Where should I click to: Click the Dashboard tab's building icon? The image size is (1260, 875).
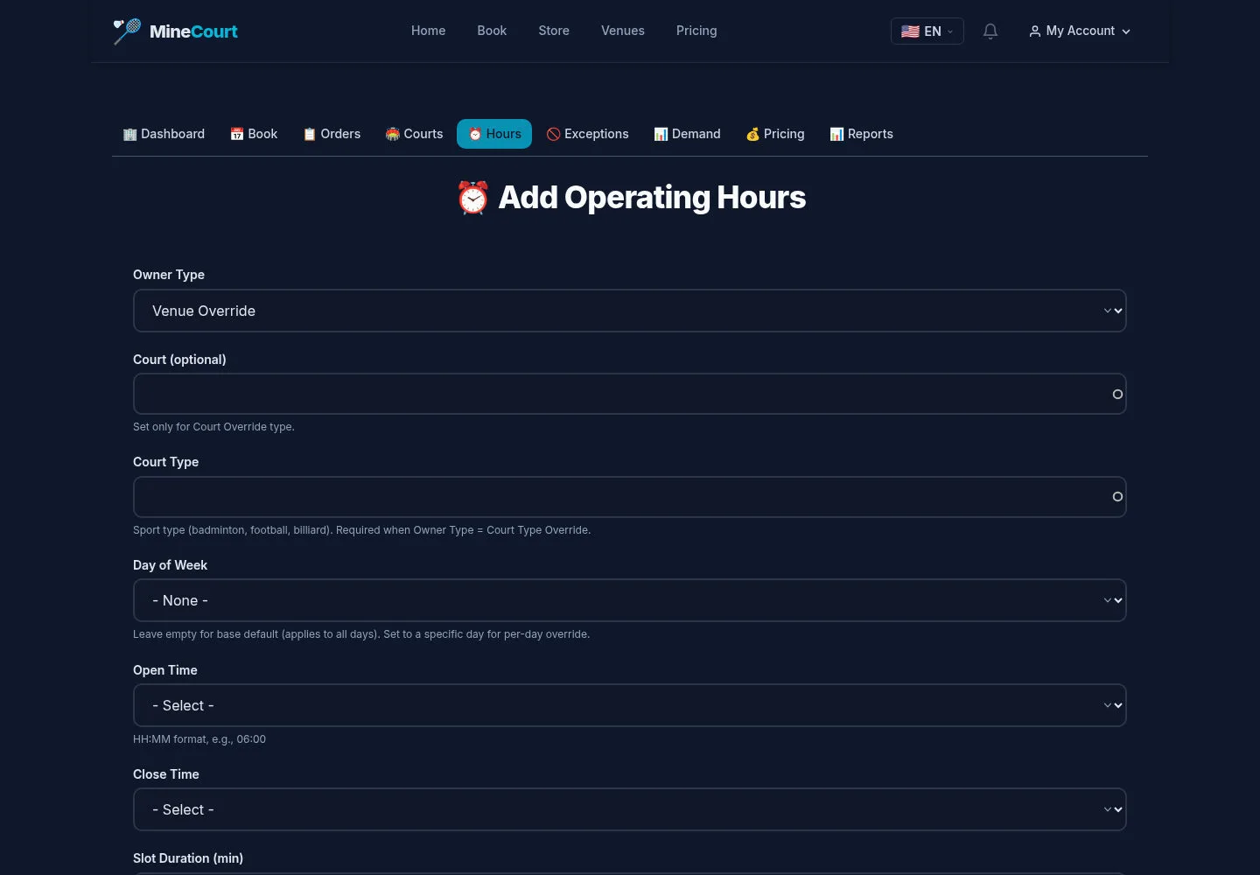click(130, 134)
